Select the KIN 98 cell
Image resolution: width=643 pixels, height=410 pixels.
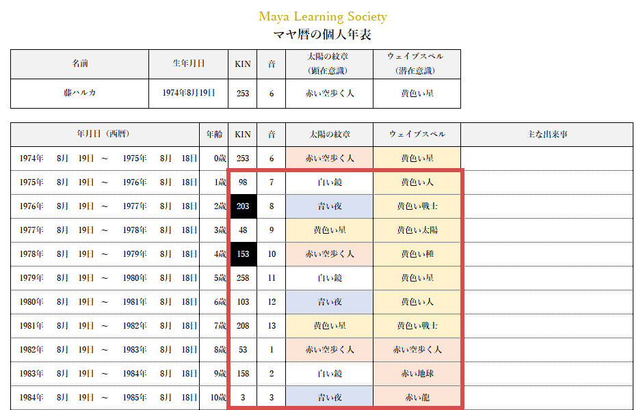click(243, 182)
